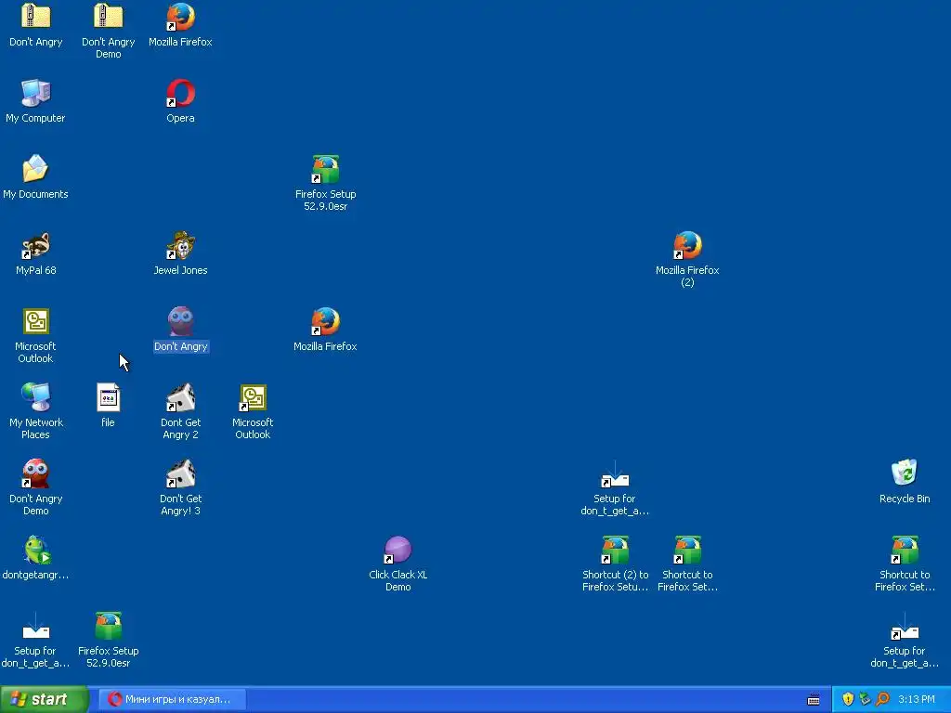Select Setup for don_t_get_a... above Shortcut (2) icon
Screen dimensions: 951x713
(615, 474)
